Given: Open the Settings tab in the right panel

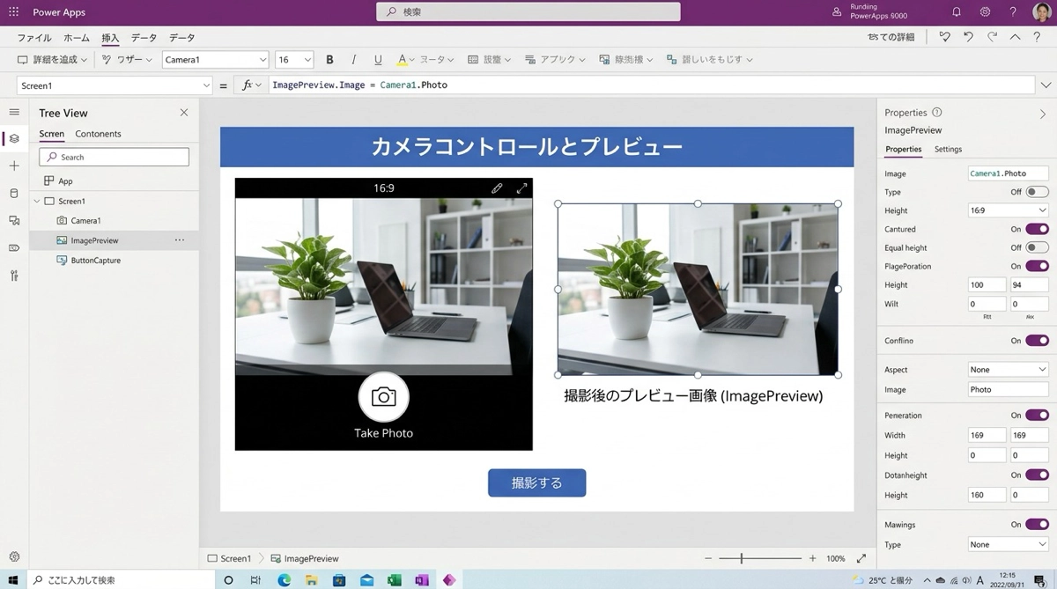Looking at the screenshot, I should click(948, 149).
